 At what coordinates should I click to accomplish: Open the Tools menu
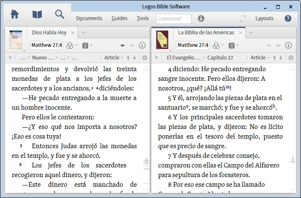coord(143,18)
